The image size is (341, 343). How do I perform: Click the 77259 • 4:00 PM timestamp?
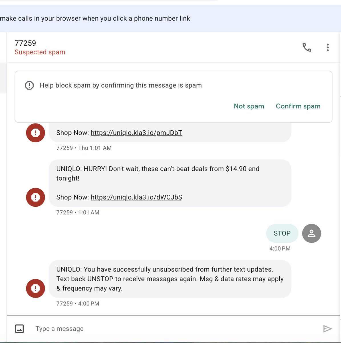78,304
